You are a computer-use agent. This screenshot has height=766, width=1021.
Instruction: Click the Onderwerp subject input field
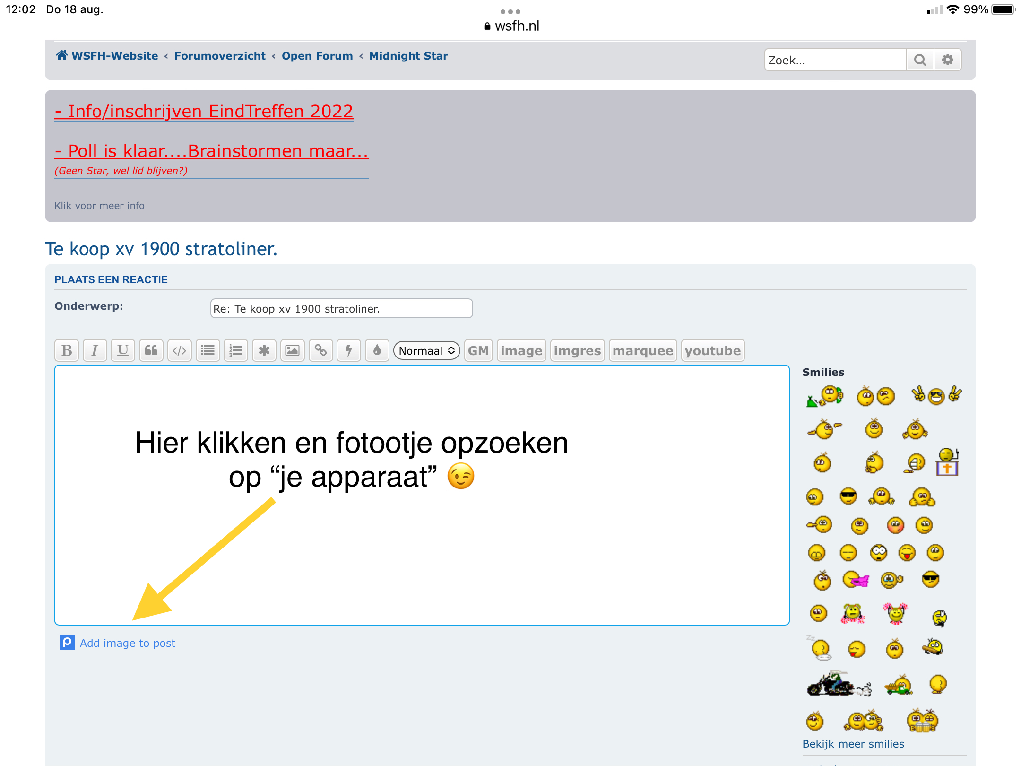click(x=341, y=309)
